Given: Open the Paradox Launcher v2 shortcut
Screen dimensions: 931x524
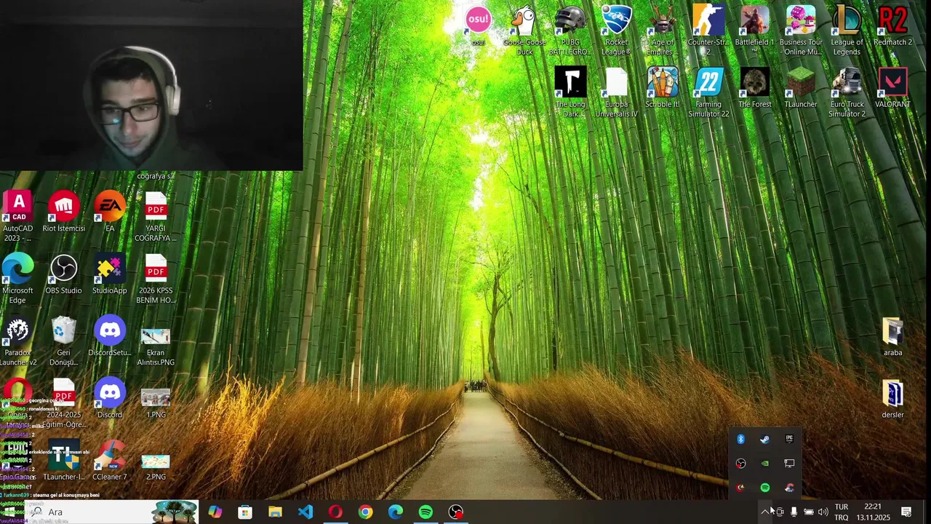Looking at the screenshot, I should (x=17, y=341).
